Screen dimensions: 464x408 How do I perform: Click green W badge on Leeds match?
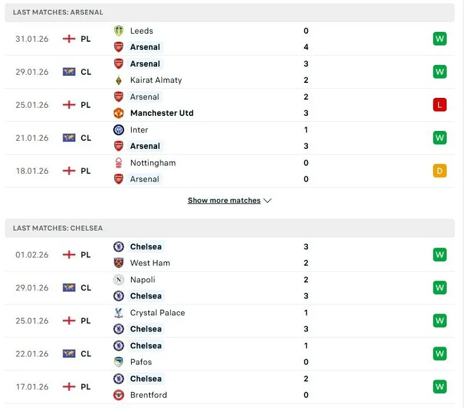tap(439, 39)
